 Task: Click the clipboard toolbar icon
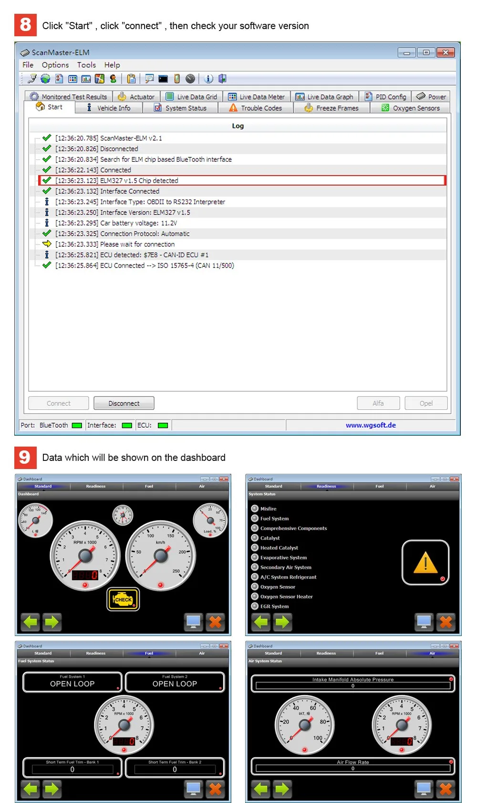point(131,79)
